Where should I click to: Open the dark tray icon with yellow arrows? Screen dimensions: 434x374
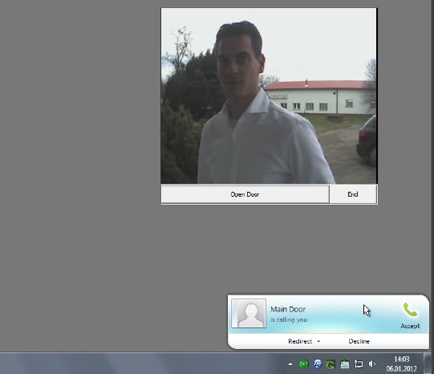pos(331,364)
